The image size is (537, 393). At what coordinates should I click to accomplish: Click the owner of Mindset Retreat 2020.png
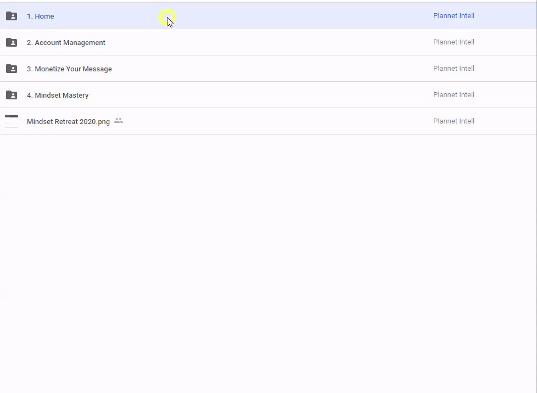tap(454, 121)
